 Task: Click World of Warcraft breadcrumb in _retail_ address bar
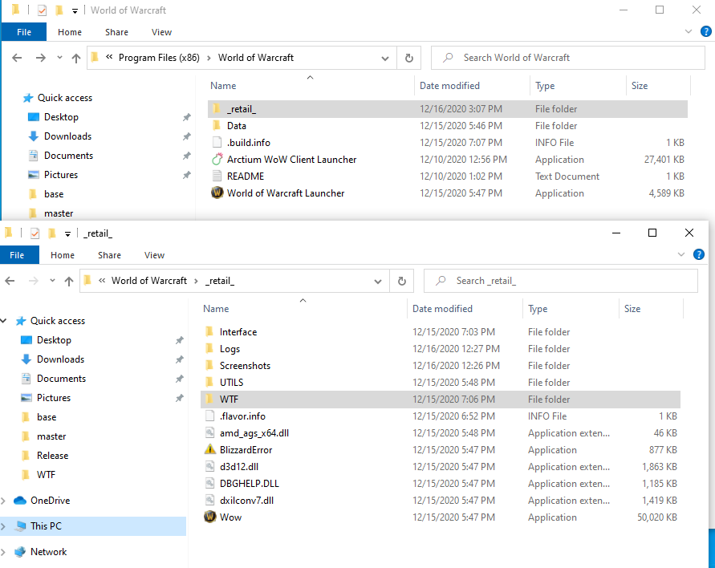(x=149, y=281)
